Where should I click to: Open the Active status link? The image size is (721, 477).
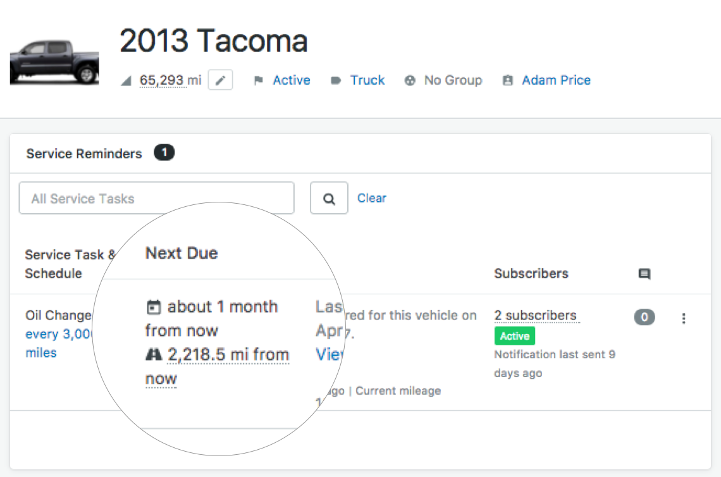click(292, 80)
